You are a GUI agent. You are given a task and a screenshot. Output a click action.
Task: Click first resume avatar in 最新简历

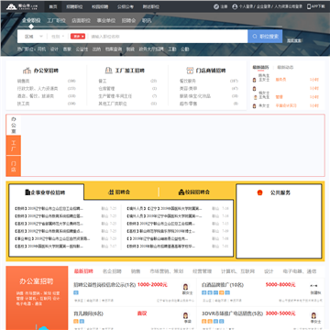(254, 80)
